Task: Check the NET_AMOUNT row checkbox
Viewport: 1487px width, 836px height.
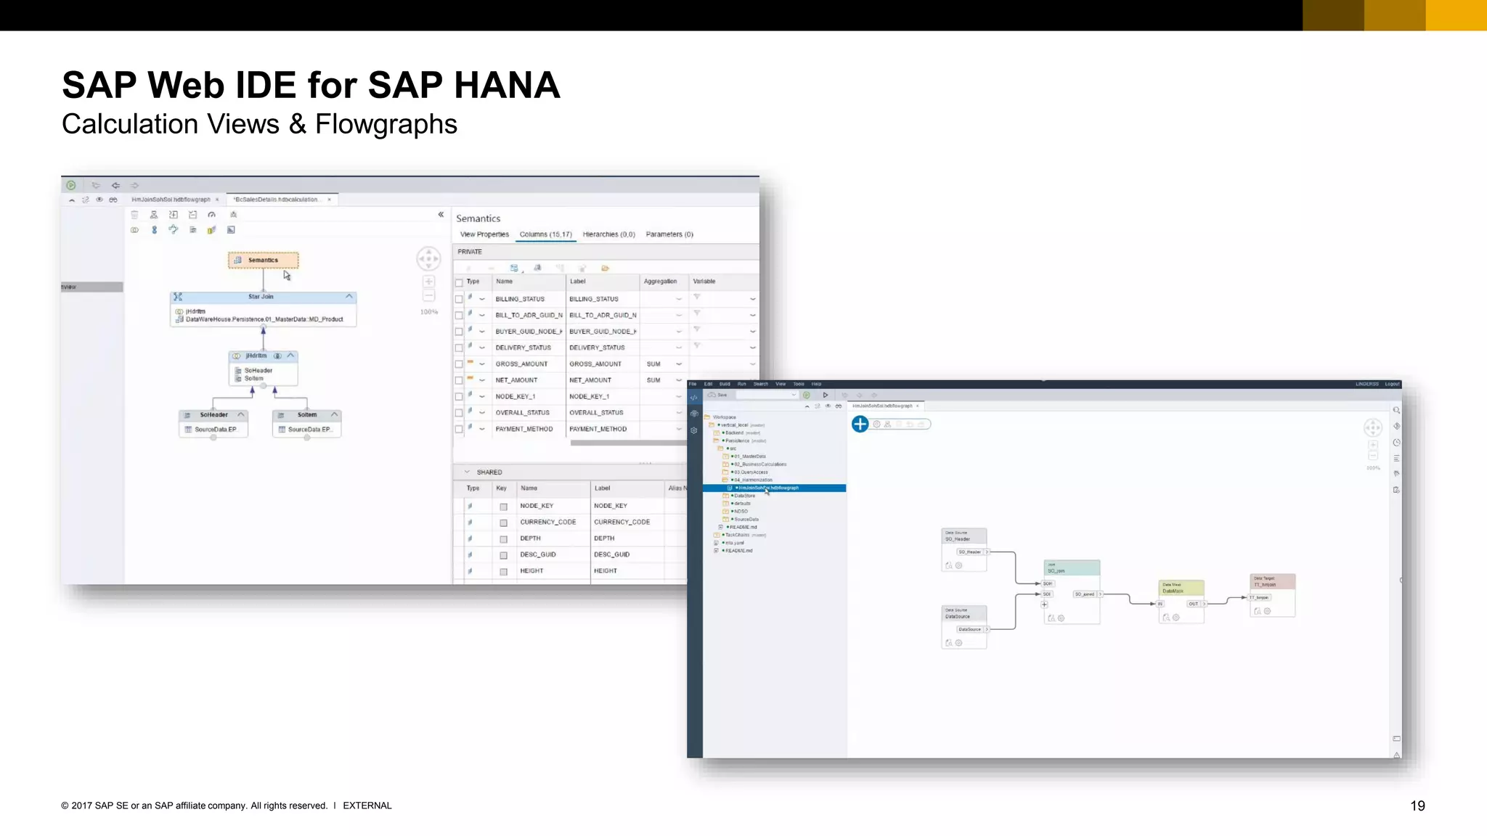Action: click(x=459, y=380)
